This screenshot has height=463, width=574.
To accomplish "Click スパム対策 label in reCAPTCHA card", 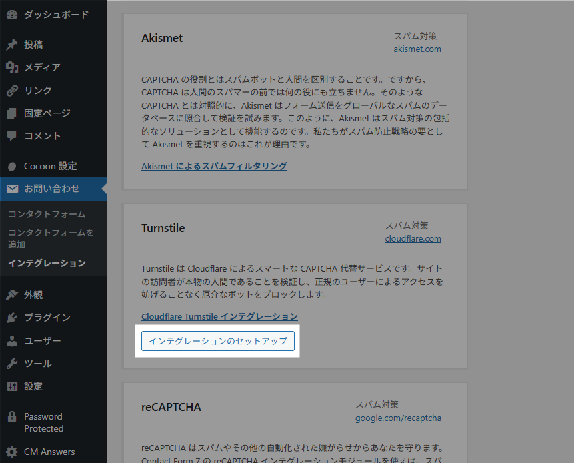I will pyautogui.click(x=377, y=404).
